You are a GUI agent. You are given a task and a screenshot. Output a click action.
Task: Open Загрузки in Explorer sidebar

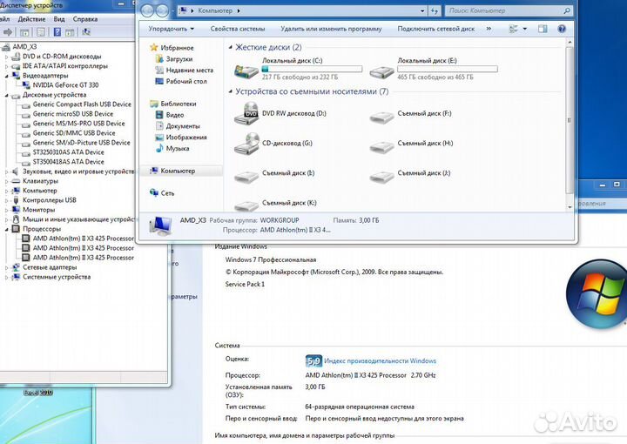click(179, 59)
